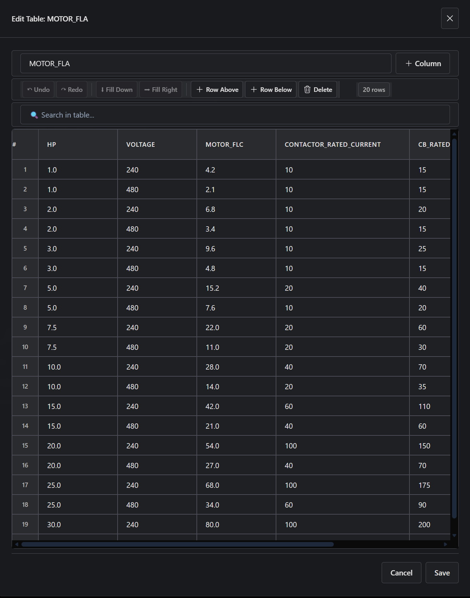Select the CB_RATED column header
470x598 pixels.
430,144
